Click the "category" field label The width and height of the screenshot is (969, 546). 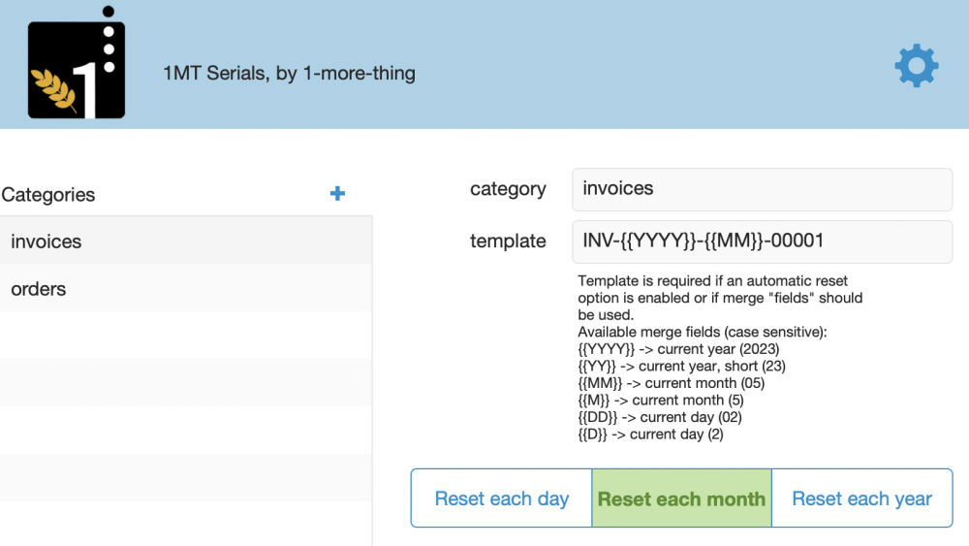coord(508,189)
